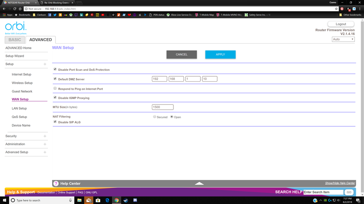This screenshot has width=364, height=204.
Task: Open Facebook bookmark icon in bookmarks bar
Action: (x=50, y=15)
